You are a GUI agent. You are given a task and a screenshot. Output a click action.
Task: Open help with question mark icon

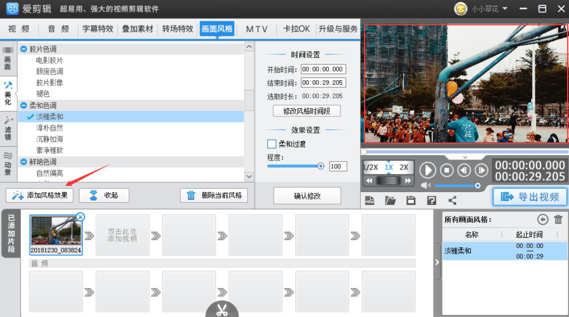pos(432,200)
